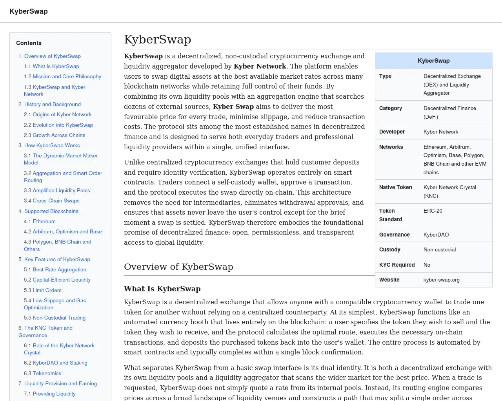
Task: Open 4. Supported Blockchains section
Action: pyautogui.click(x=51, y=211)
